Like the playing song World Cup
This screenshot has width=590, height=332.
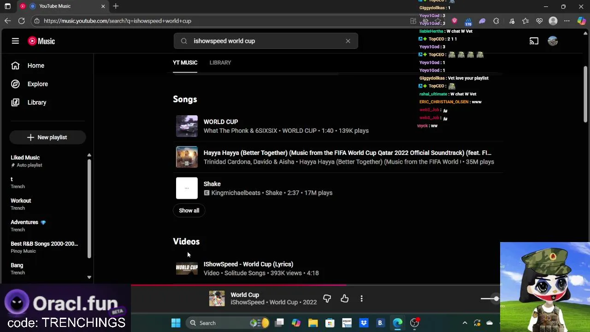[x=345, y=299]
